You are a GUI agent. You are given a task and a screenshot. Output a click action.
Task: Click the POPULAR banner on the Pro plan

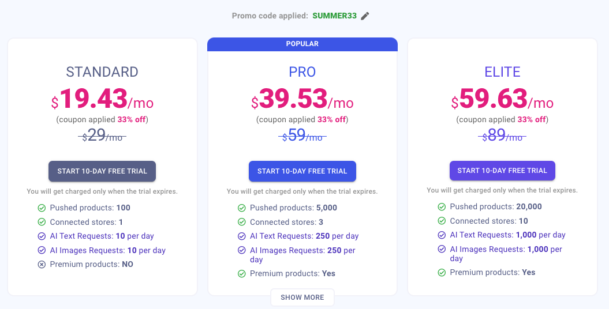[x=302, y=44]
